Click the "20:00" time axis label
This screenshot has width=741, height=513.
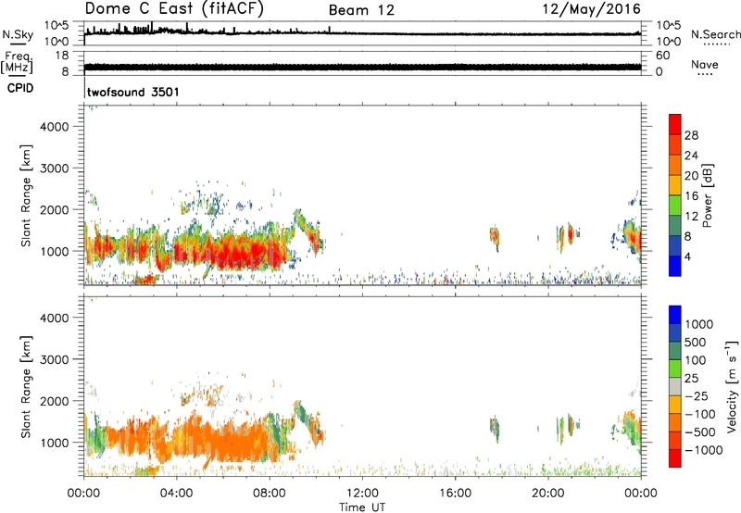tap(548, 494)
